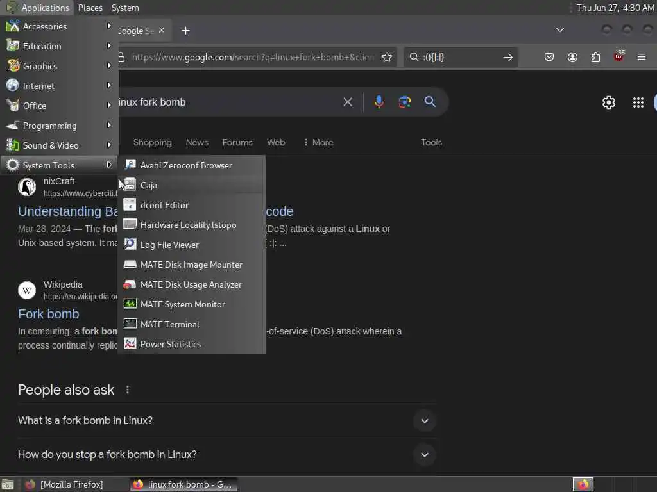Open the Internet submenu
Image resolution: width=657 pixels, height=492 pixels.
[x=59, y=86]
